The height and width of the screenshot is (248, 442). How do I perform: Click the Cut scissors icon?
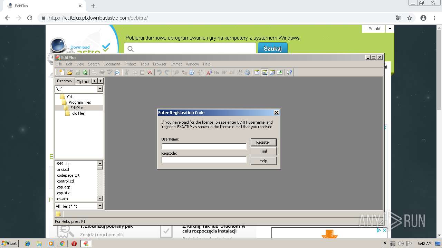click(127, 72)
